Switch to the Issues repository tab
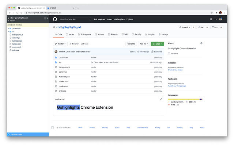 pyautogui.click(x=70, y=34)
